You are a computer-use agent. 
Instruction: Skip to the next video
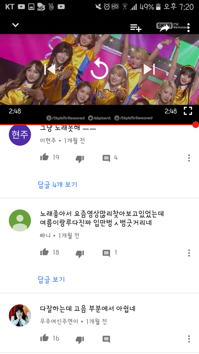[149, 69]
